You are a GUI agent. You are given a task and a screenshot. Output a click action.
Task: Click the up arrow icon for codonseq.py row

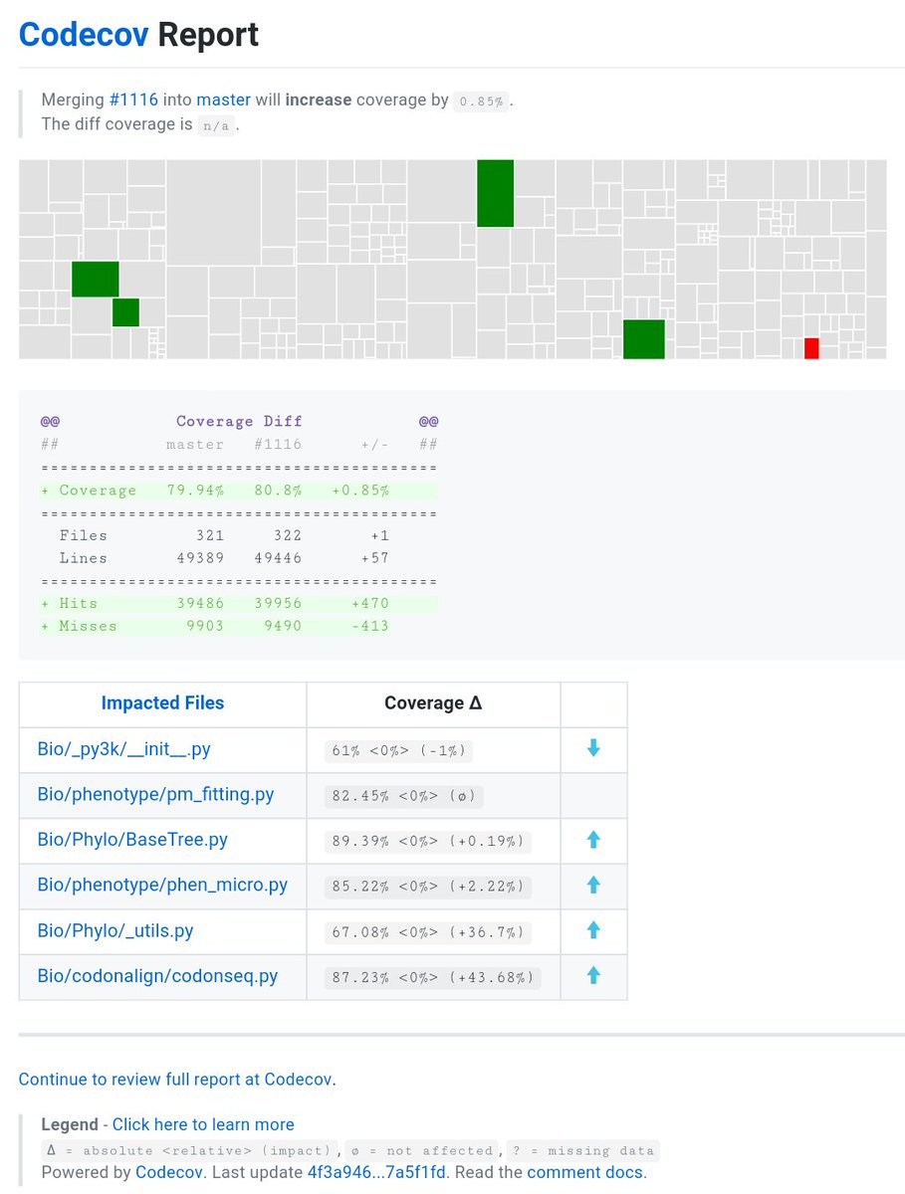[593, 976]
